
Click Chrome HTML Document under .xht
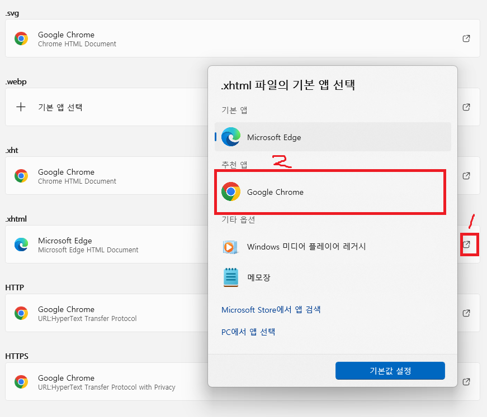point(77,181)
